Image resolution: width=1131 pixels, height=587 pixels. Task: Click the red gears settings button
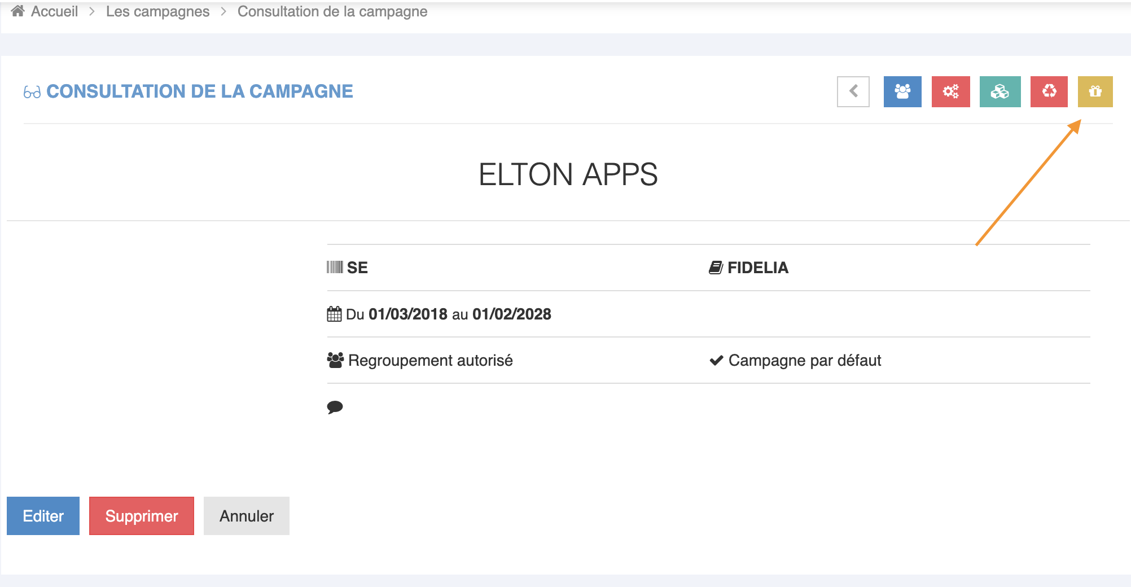[x=950, y=91]
